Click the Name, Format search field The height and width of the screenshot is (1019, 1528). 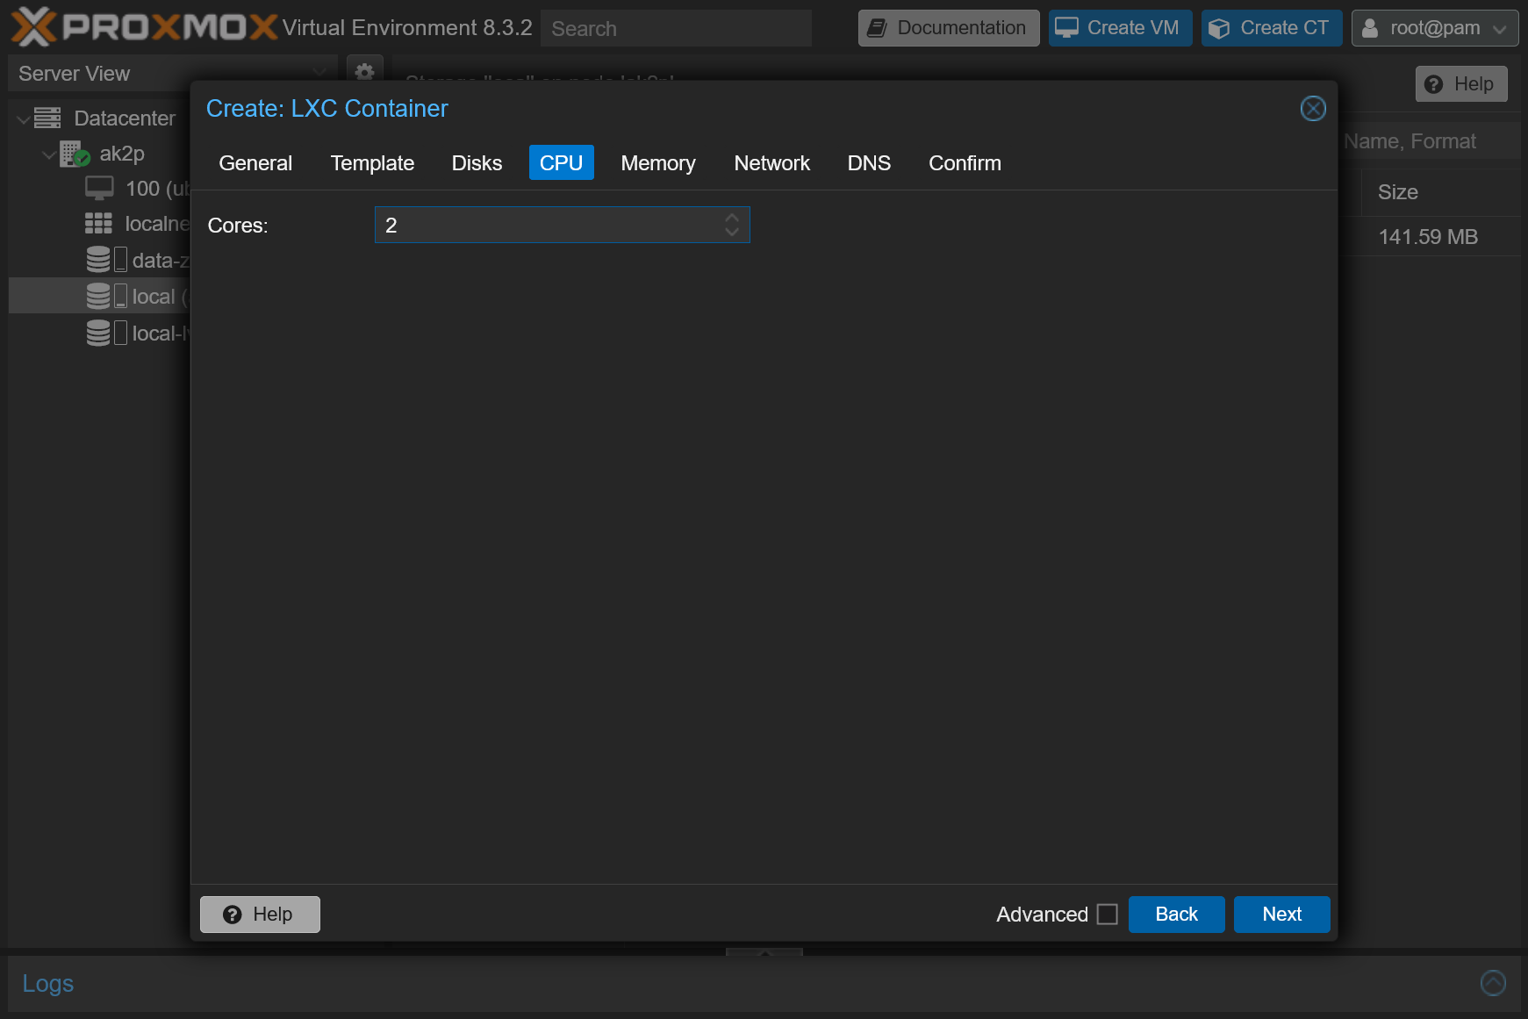(x=1430, y=141)
